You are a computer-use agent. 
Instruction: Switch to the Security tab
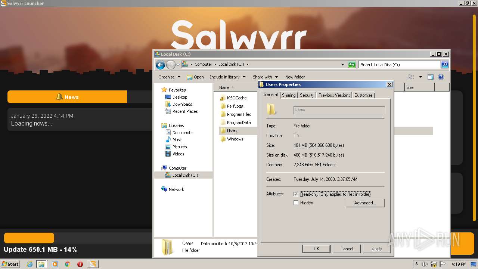(307, 95)
